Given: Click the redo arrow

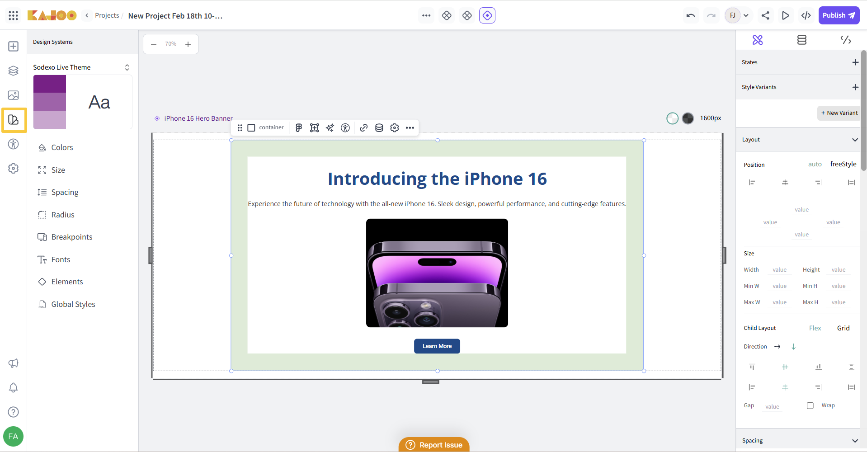Looking at the screenshot, I should coord(711,15).
